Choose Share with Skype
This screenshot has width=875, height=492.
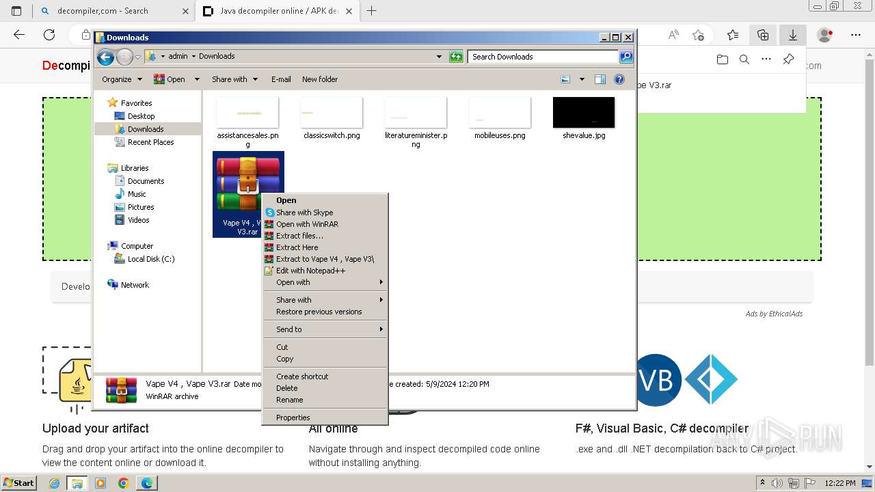pos(325,213)
